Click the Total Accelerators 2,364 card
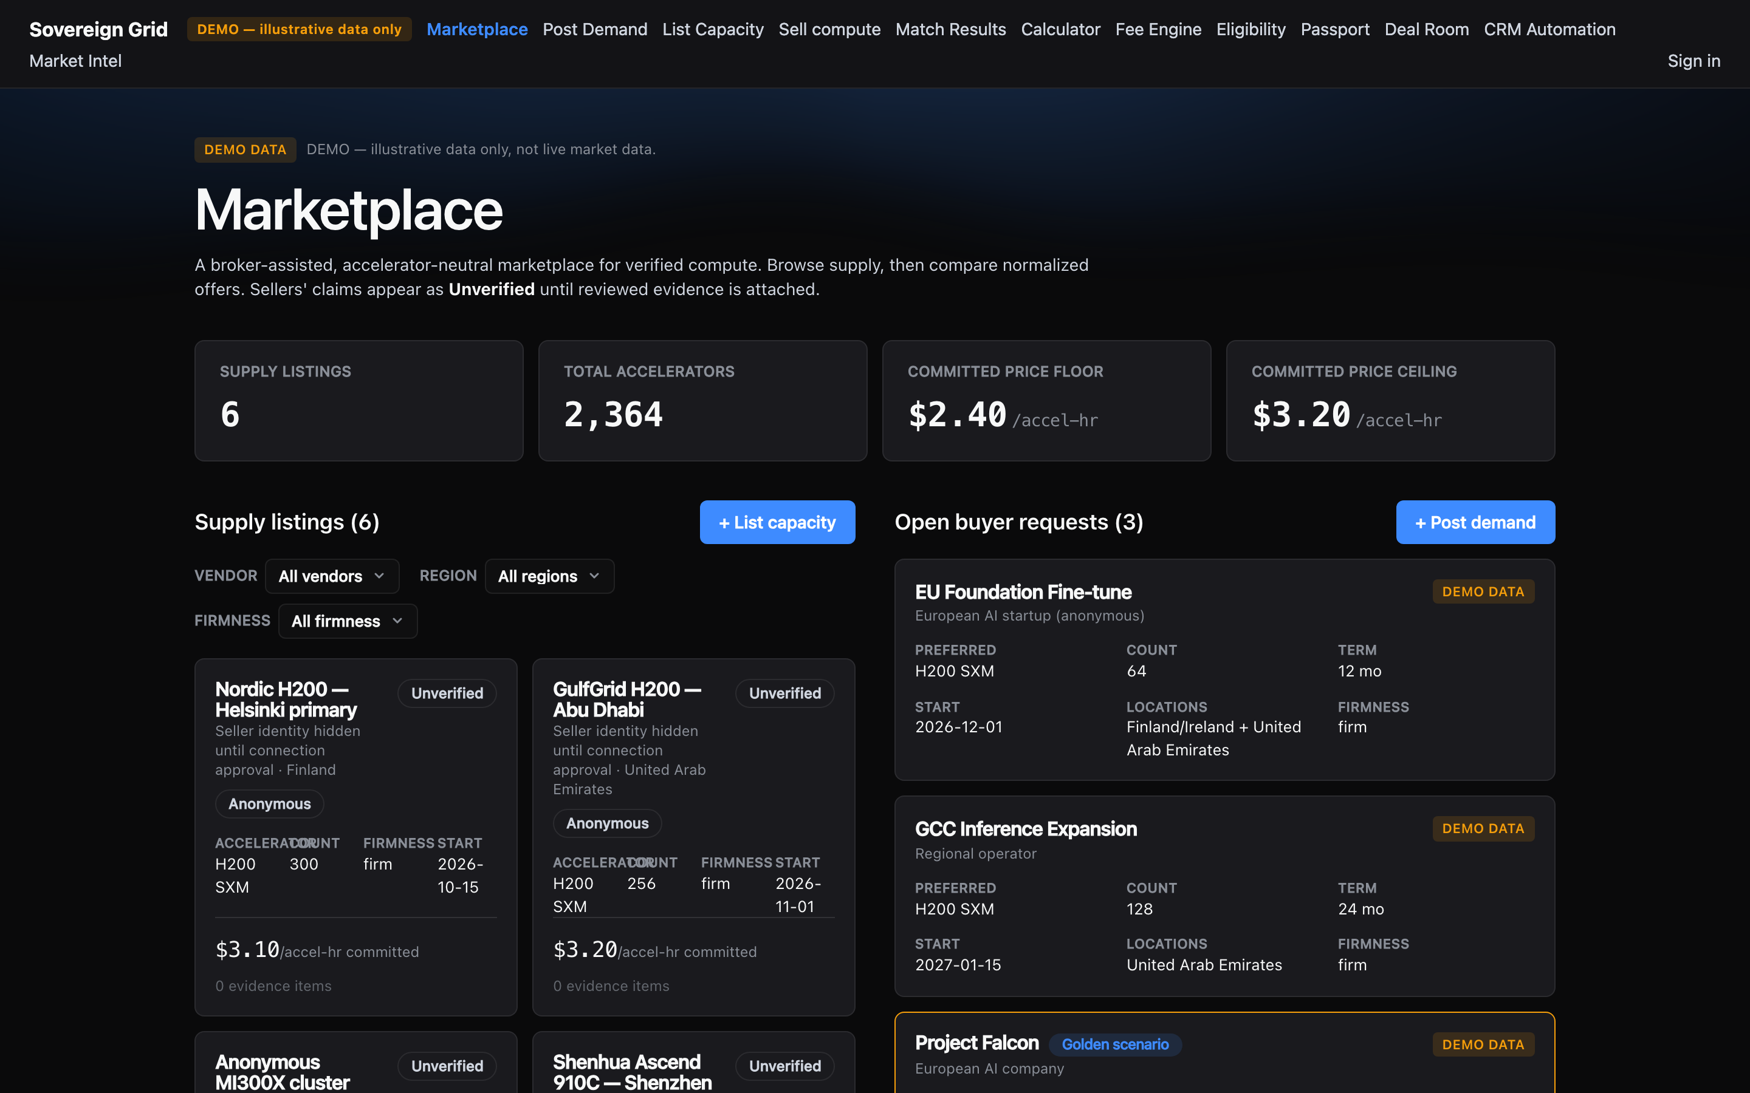Image resolution: width=1750 pixels, height=1093 pixels. click(x=702, y=401)
